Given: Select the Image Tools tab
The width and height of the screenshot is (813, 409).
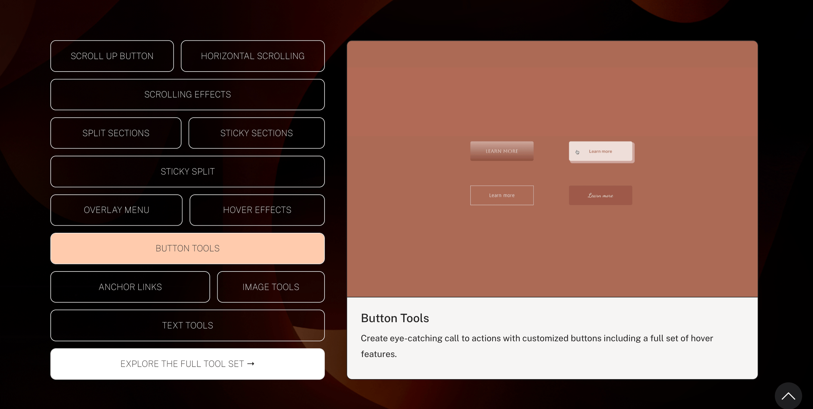Looking at the screenshot, I should 271,287.
